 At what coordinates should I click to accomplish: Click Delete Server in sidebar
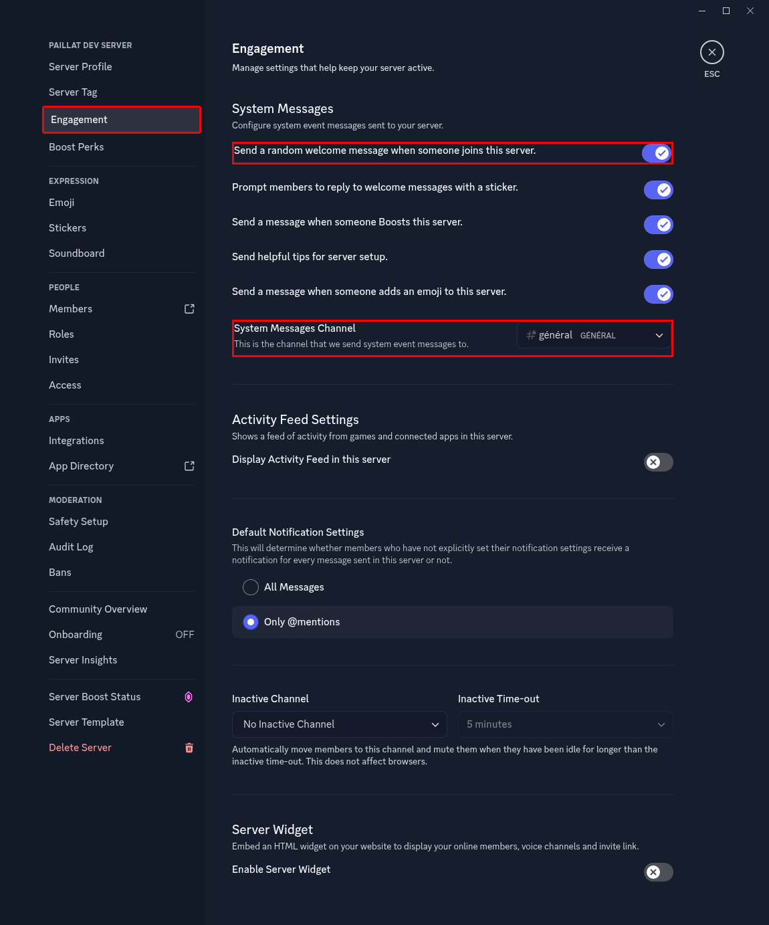80,748
